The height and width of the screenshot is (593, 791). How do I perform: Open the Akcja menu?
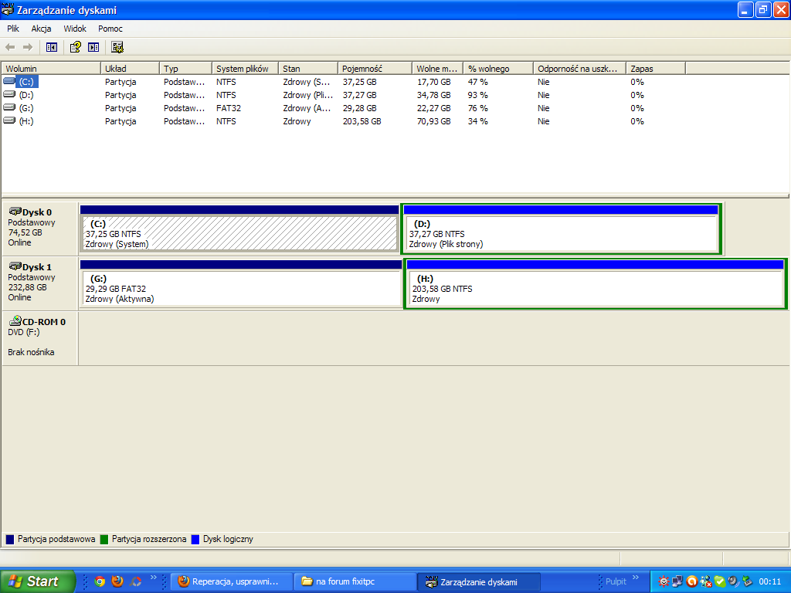[x=42, y=29]
